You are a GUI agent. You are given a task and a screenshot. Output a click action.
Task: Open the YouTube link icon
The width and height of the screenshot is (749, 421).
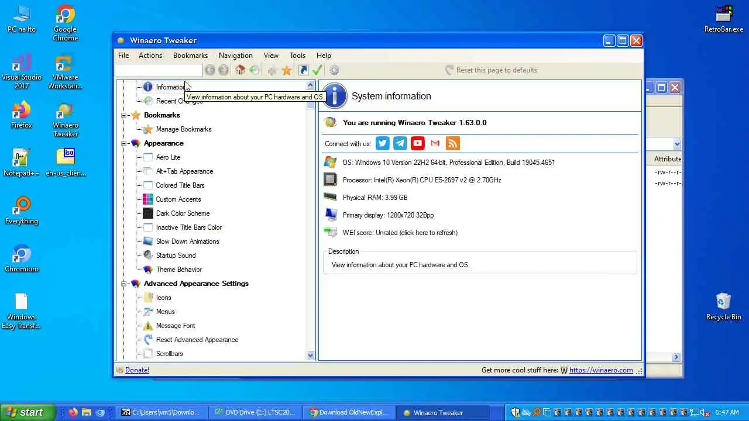(417, 143)
